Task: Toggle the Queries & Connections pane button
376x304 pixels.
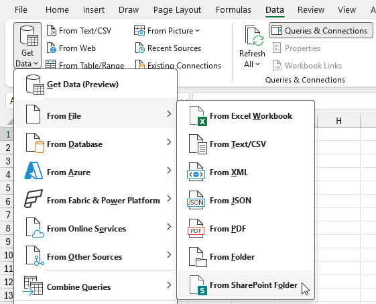Action: coord(321,30)
